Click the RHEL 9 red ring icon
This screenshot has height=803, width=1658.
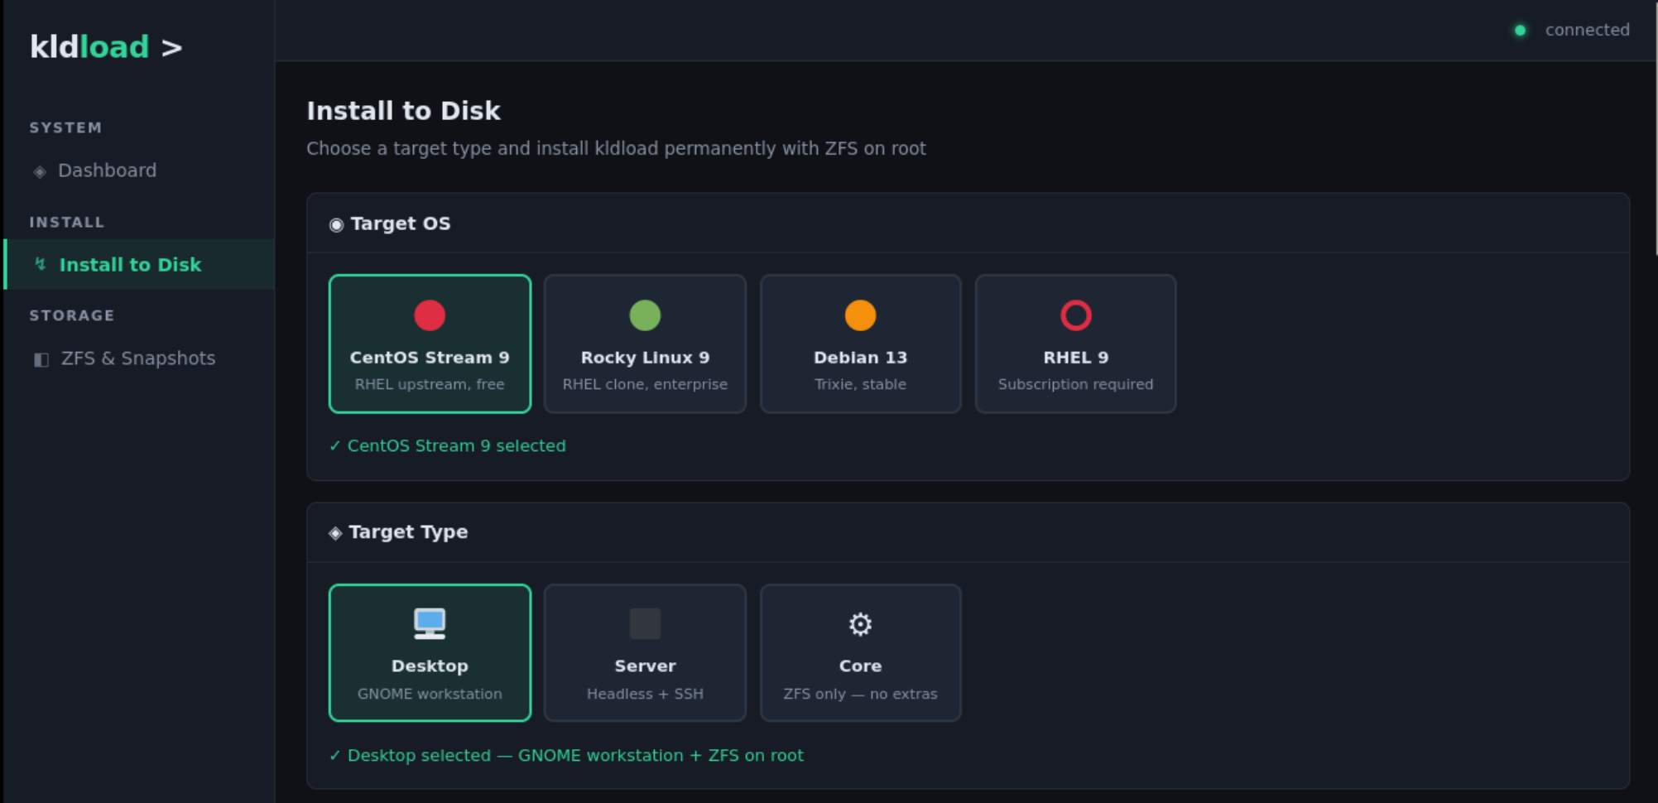[x=1075, y=315]
